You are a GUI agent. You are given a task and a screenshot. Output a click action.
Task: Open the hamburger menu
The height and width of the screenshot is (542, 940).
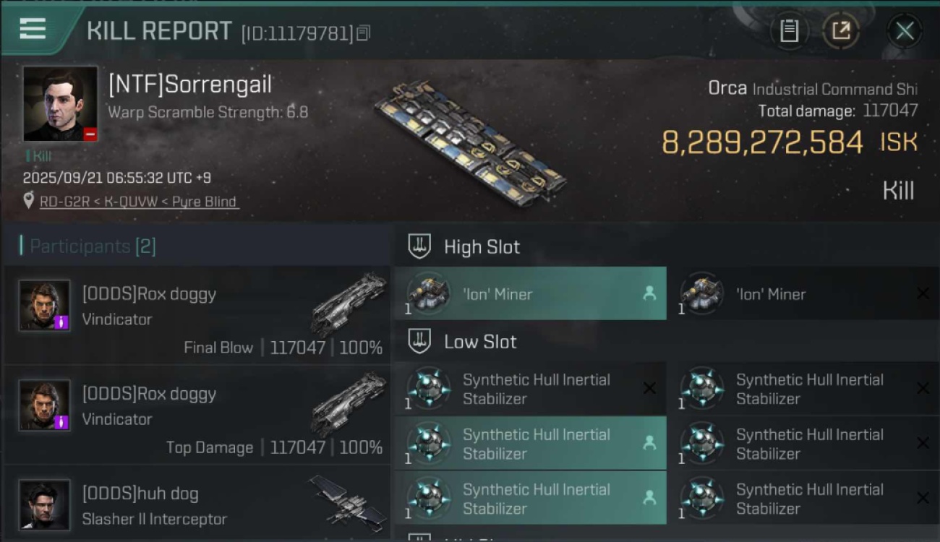pos(33,29)
